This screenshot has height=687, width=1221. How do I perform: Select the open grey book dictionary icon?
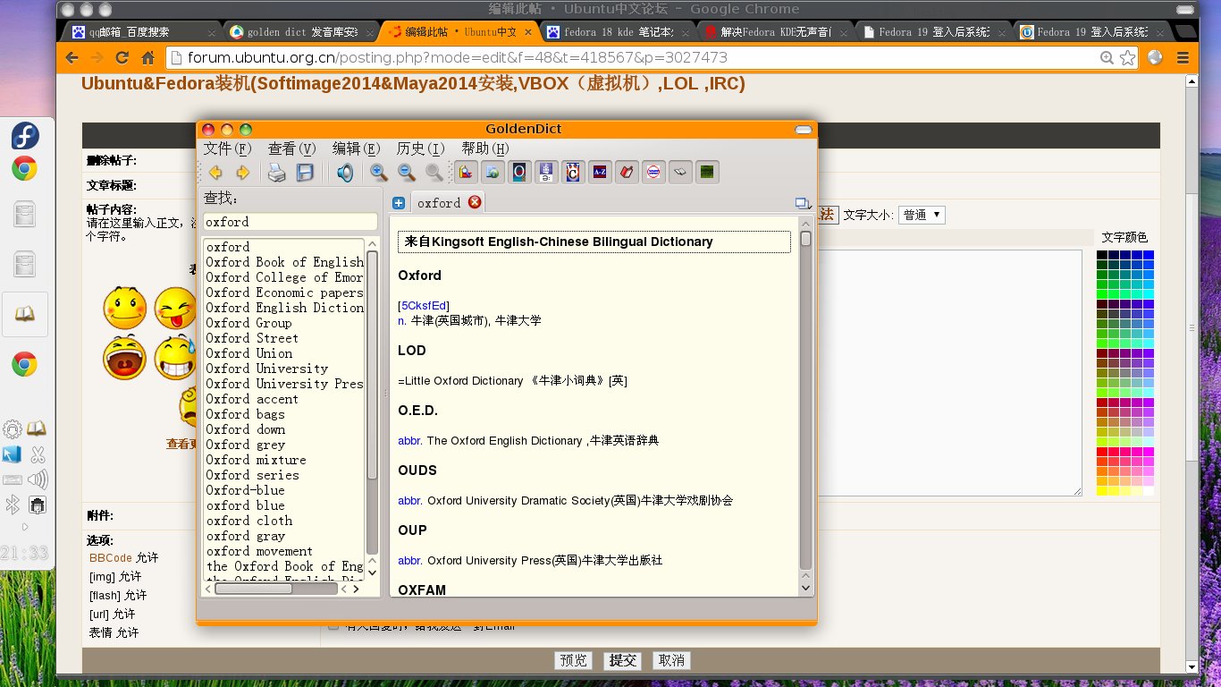tap(680, 172)
